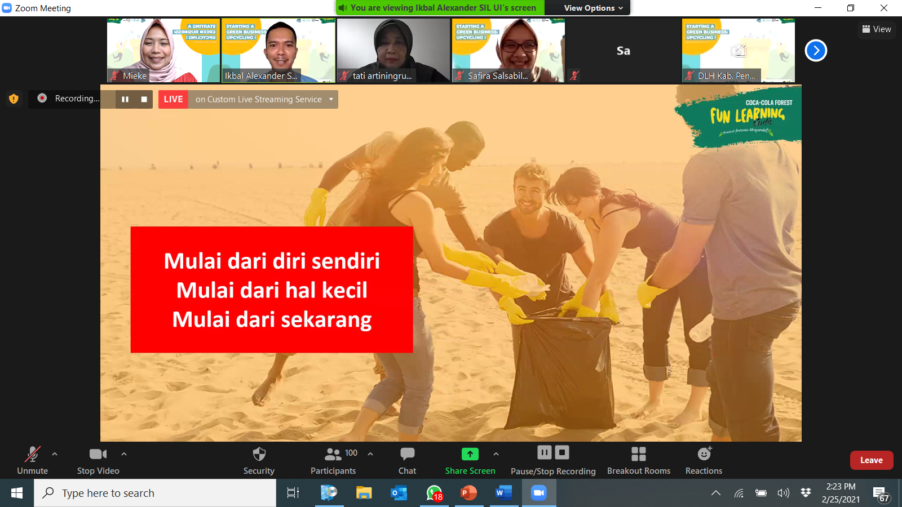902x507 pixels.
Task: Open volume control in system tray
Action: tap(784, 493)
